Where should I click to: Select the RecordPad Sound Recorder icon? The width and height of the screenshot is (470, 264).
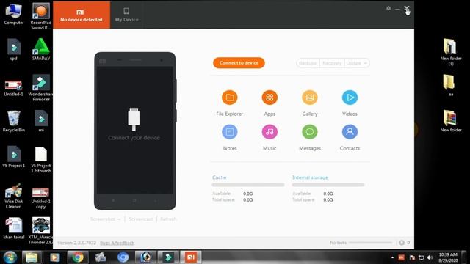(x=41, y=16)
